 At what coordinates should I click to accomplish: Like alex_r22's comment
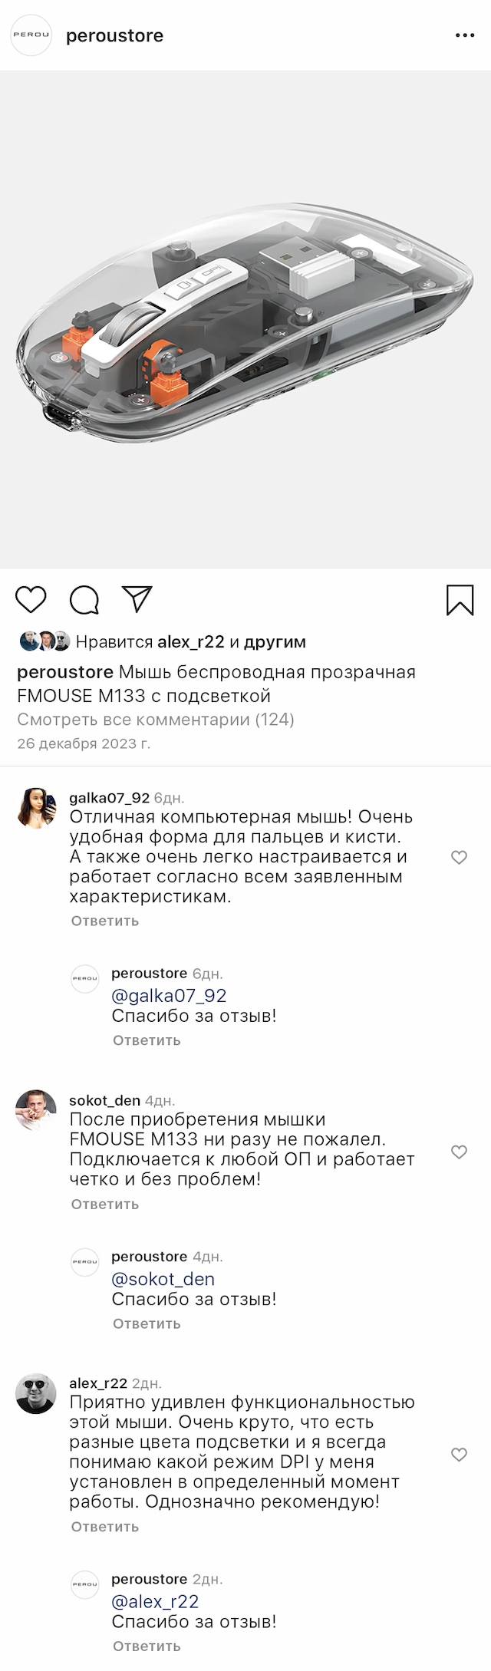coord(459,1455)
